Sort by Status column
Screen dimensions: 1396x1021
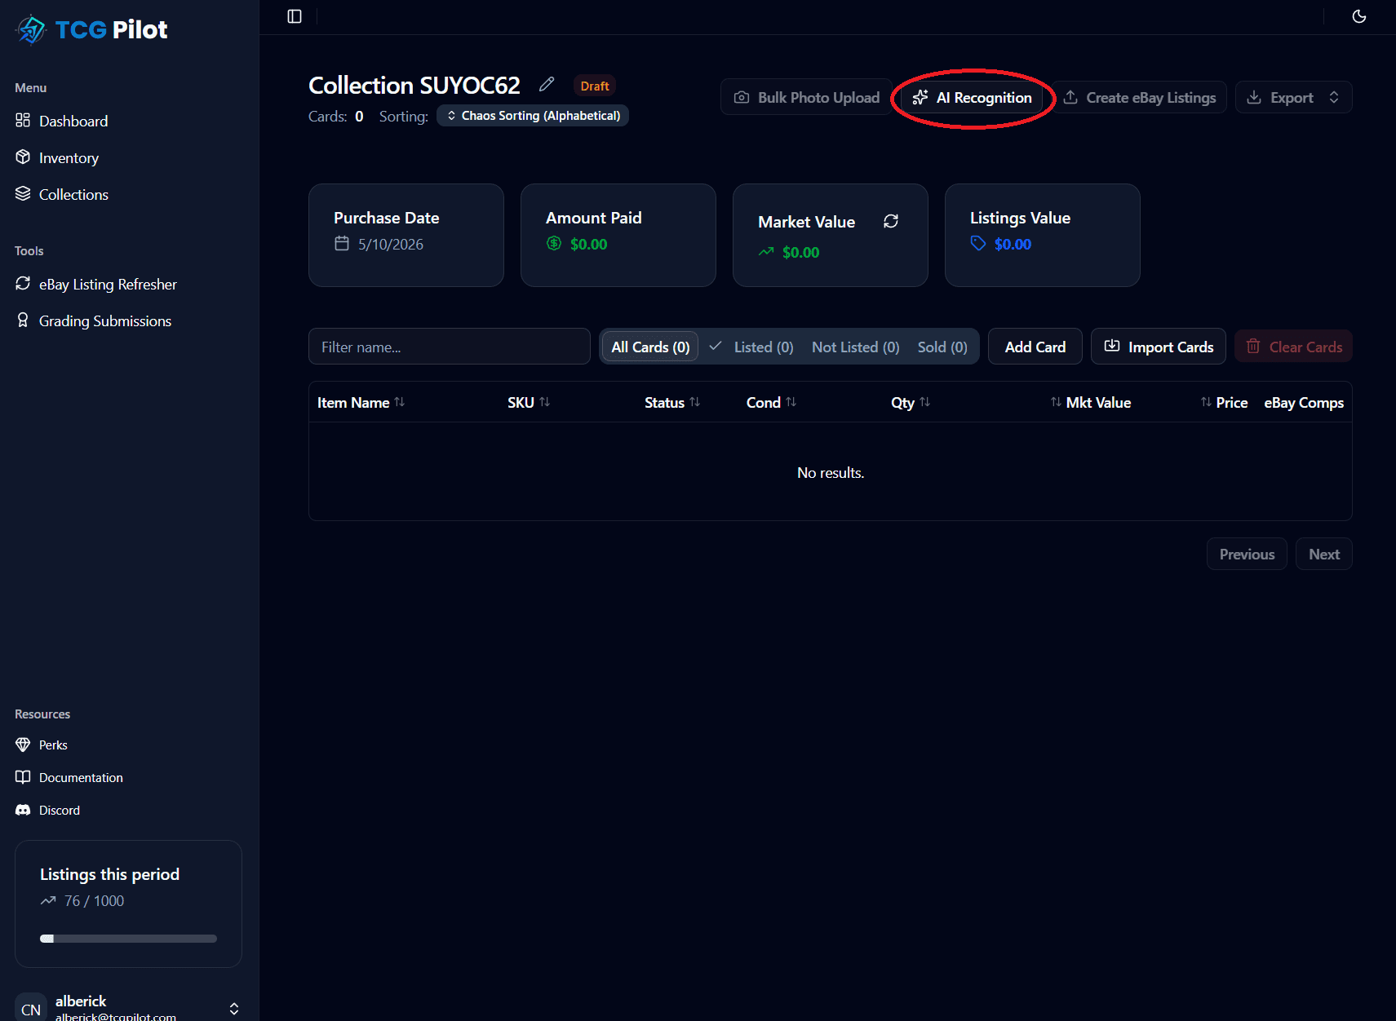(x=672, y=402)
